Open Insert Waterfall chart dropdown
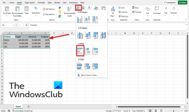 click(90, 8)
